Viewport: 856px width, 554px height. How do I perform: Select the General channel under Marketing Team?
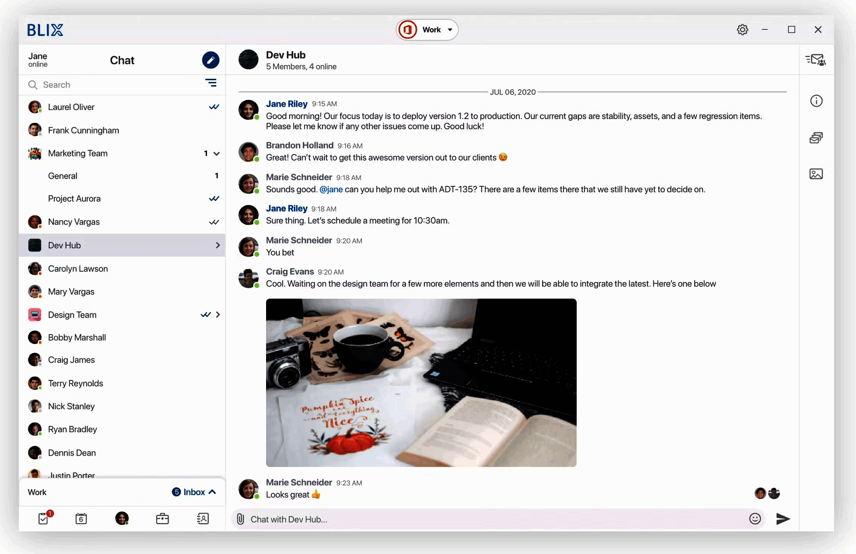tap(63, 176)
